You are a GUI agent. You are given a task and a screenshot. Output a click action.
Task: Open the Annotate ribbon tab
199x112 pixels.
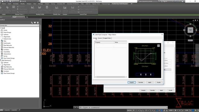tap(16, 4)
